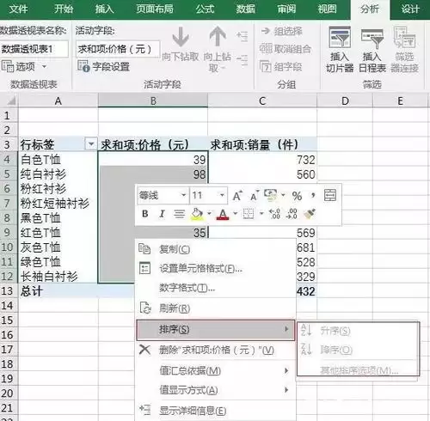Image resolution: width=430 pixels, height=421 pixels.
Task: Click the decrease decimal icon
Action: pyautogui.click(x=292, y=214)
